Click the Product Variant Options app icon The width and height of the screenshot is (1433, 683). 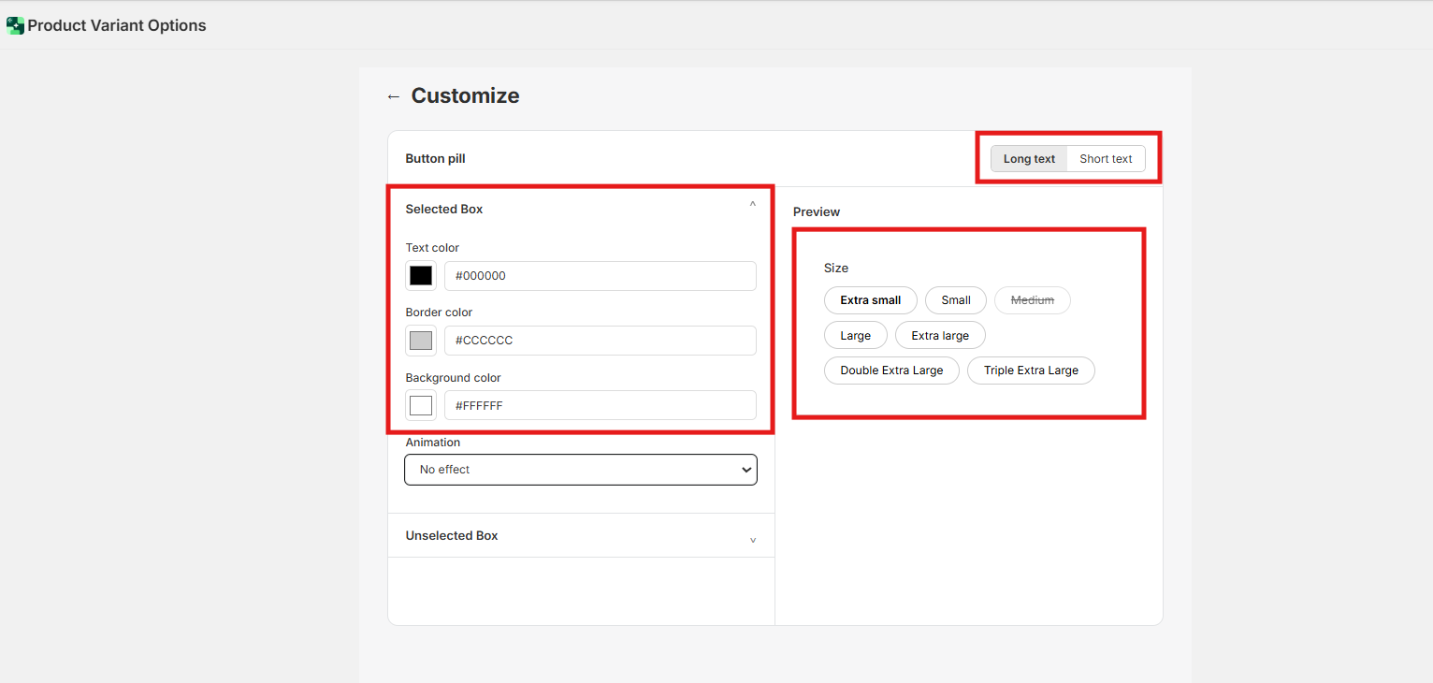click(x=15, y=26)
